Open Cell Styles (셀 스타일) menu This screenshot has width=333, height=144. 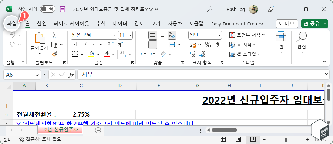point(245,54)
